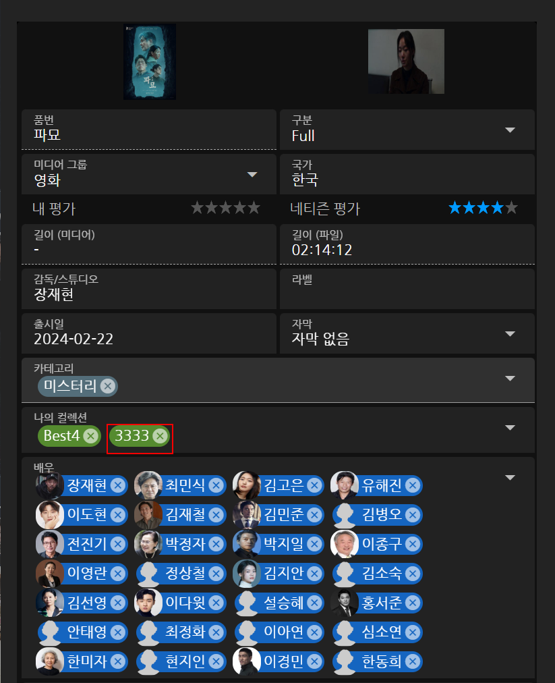Click the 감독/스튜디오 field with 장재현
555x683 pixels.
tap(149, 289)
